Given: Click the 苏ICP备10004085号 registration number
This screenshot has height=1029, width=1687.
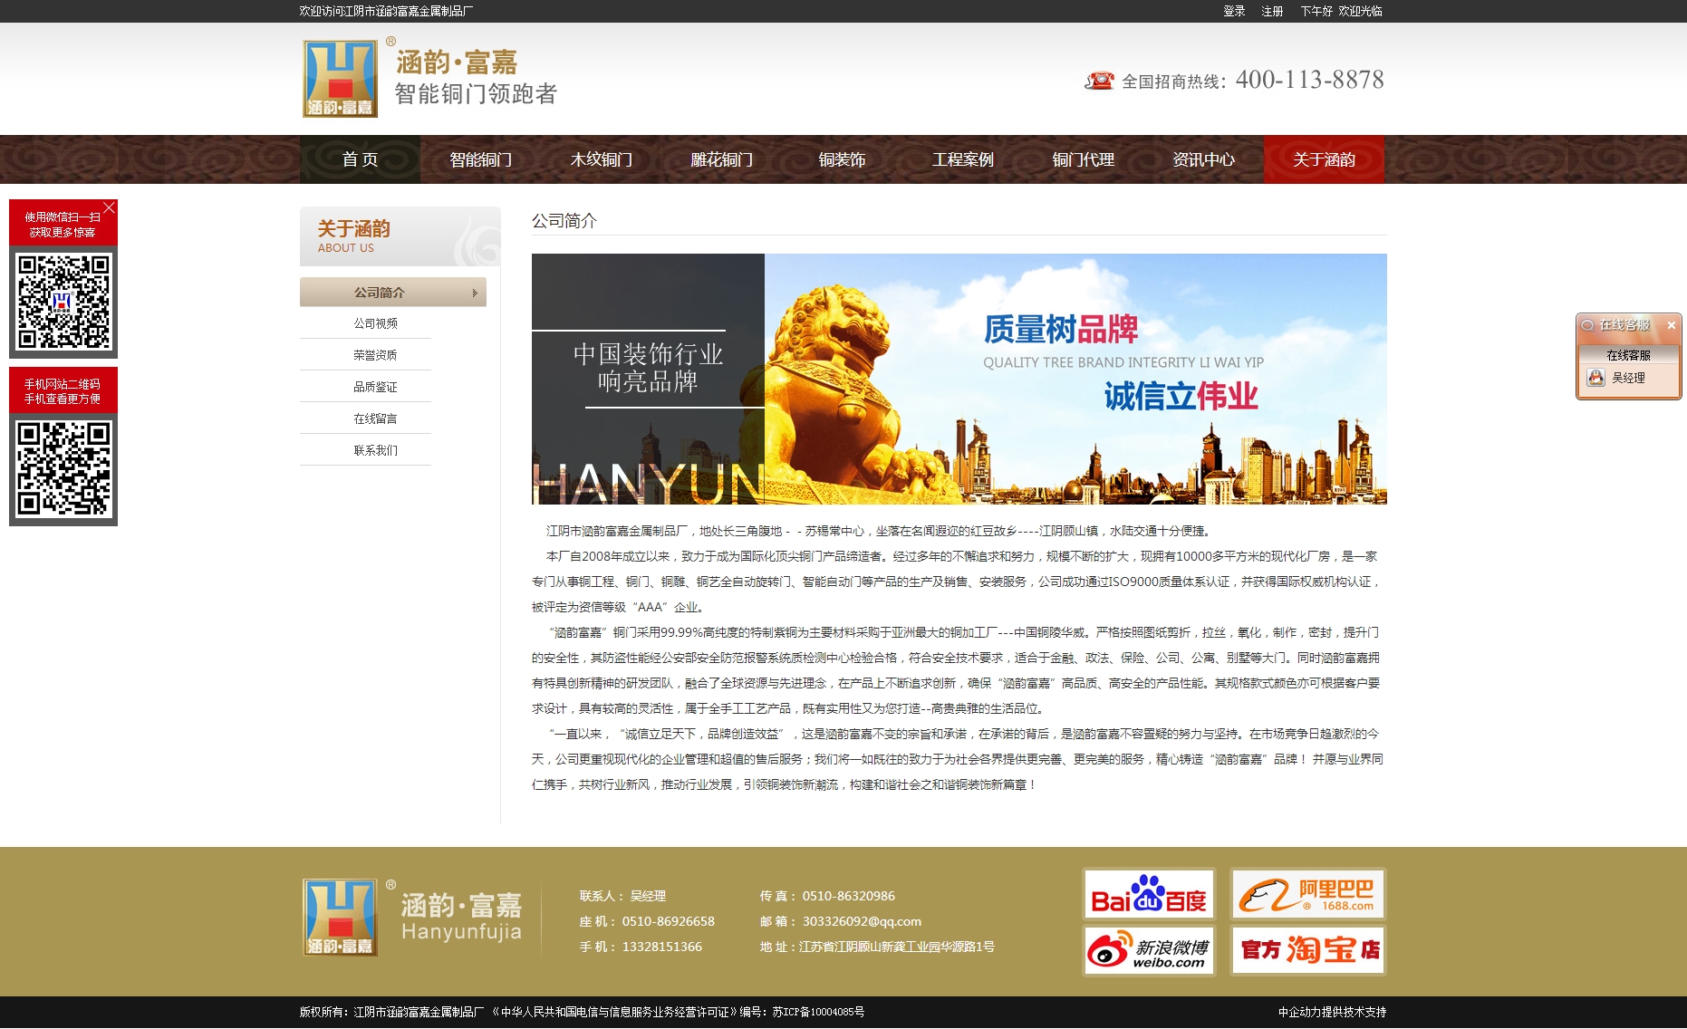Looking at the screenshot, I should coord(818,1012).
